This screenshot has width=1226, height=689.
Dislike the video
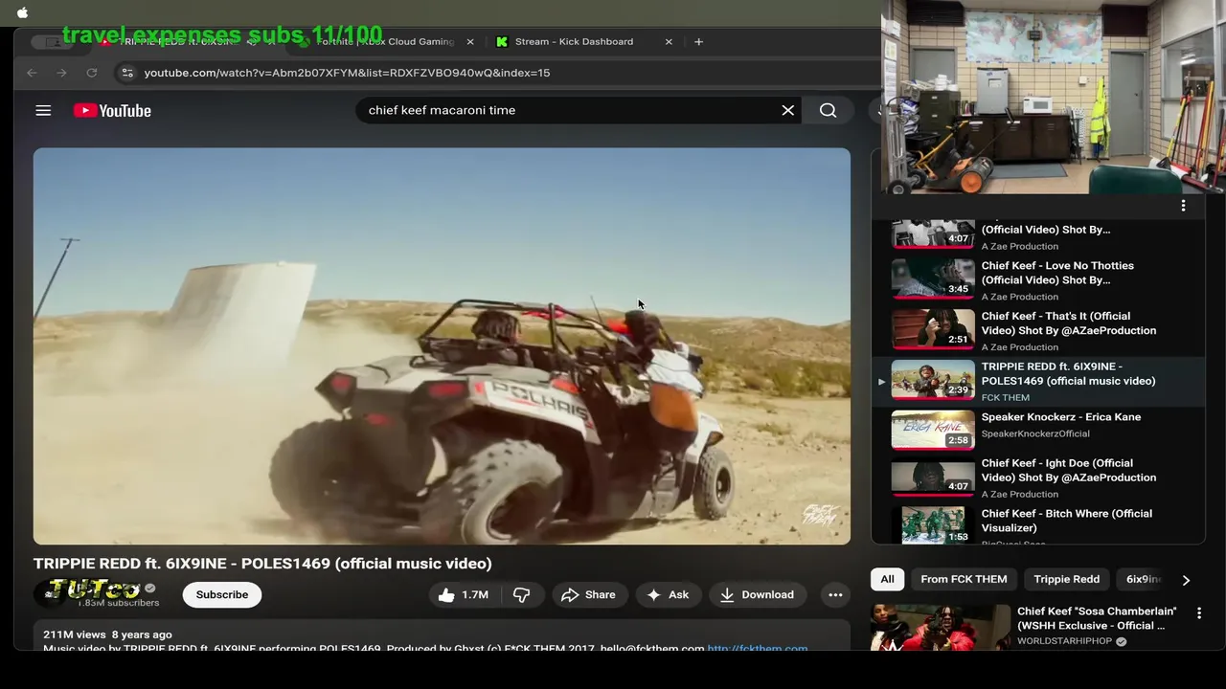pyautogui.click(x=521, y=595)
